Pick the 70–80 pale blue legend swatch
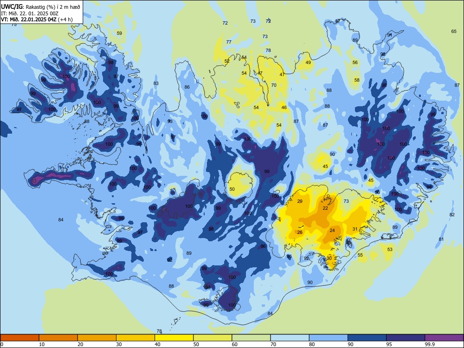This screenshot has height=348, width=464. pos(290,338)
